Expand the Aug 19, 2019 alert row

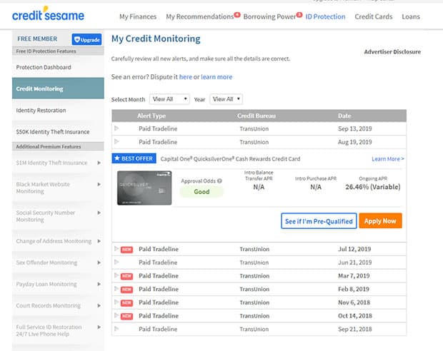coord(116,141)
